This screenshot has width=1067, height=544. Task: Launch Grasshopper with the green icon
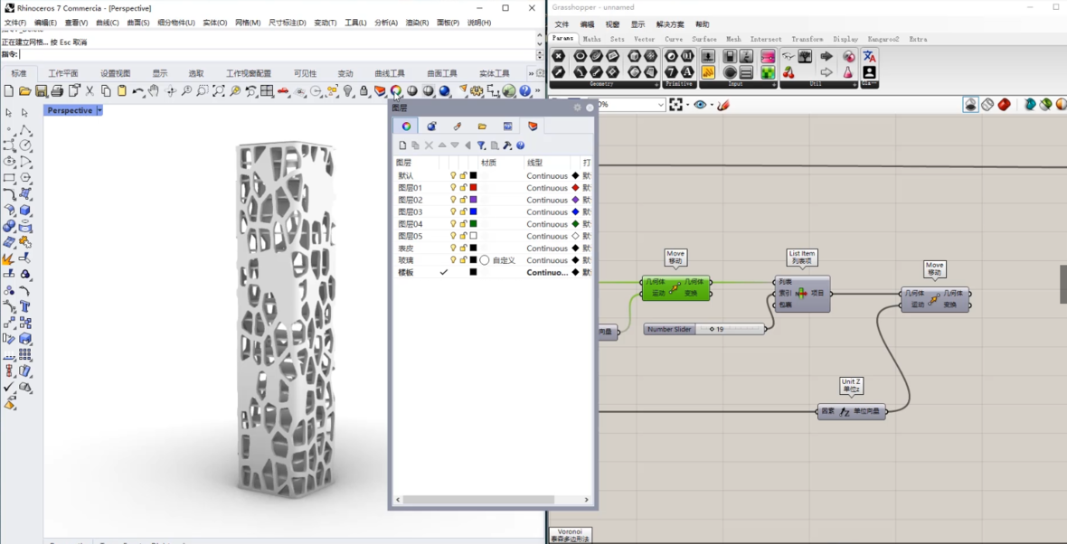click(509, 90)
